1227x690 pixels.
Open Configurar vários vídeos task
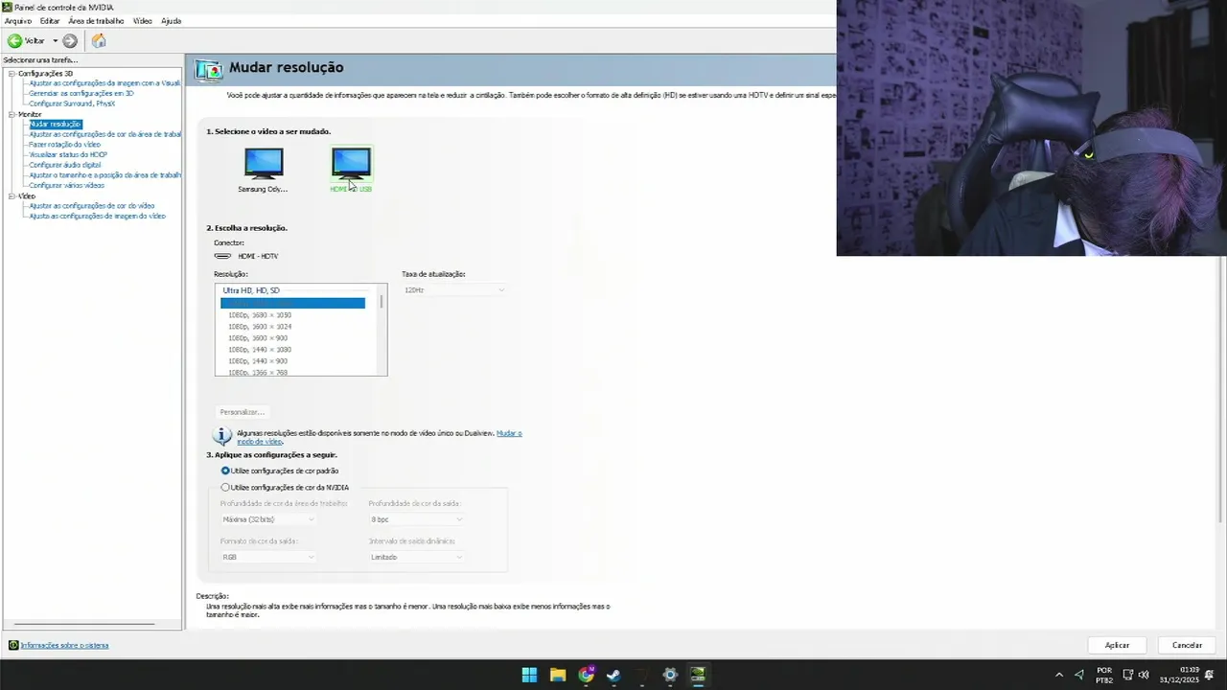67,185
